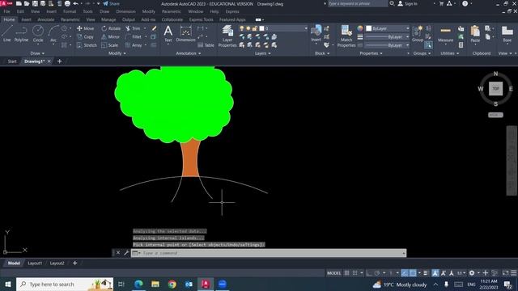Click the Group tool
The image size is (518, 291).
(x=418, y=34)
